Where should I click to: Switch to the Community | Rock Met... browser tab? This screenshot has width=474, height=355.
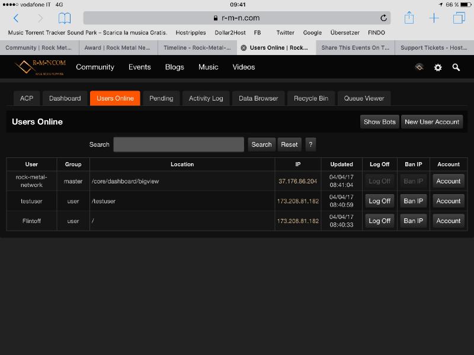tap(39, 48)
